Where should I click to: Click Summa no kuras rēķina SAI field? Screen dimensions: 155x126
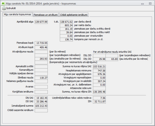pos(99,66)
